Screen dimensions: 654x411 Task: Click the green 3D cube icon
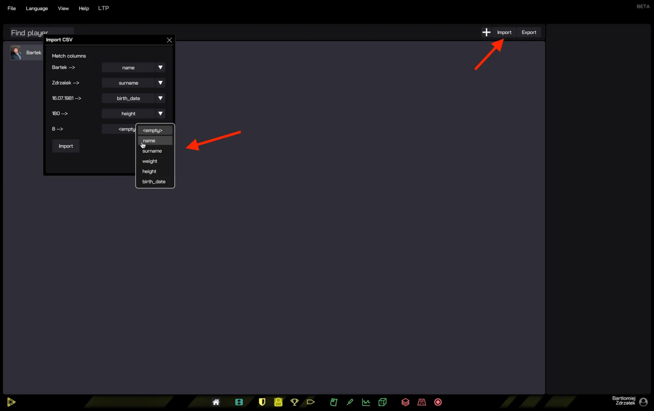pyautogui.click(x=383, y=402)
